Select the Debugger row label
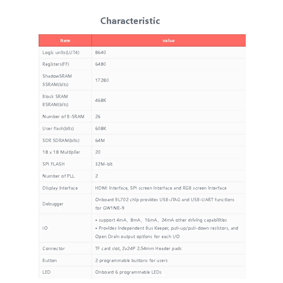Screen dimensions: 283x283 pos(53,204)
